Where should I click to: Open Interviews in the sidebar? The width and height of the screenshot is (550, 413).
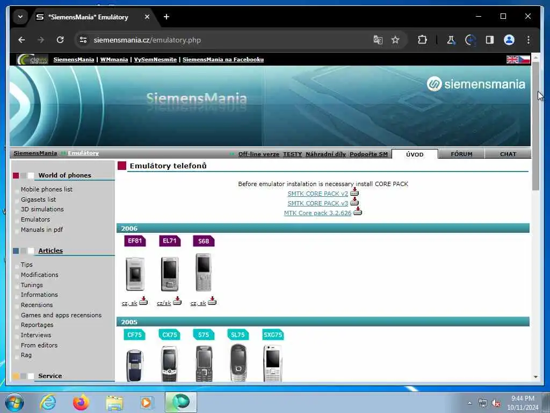point(36,335)
